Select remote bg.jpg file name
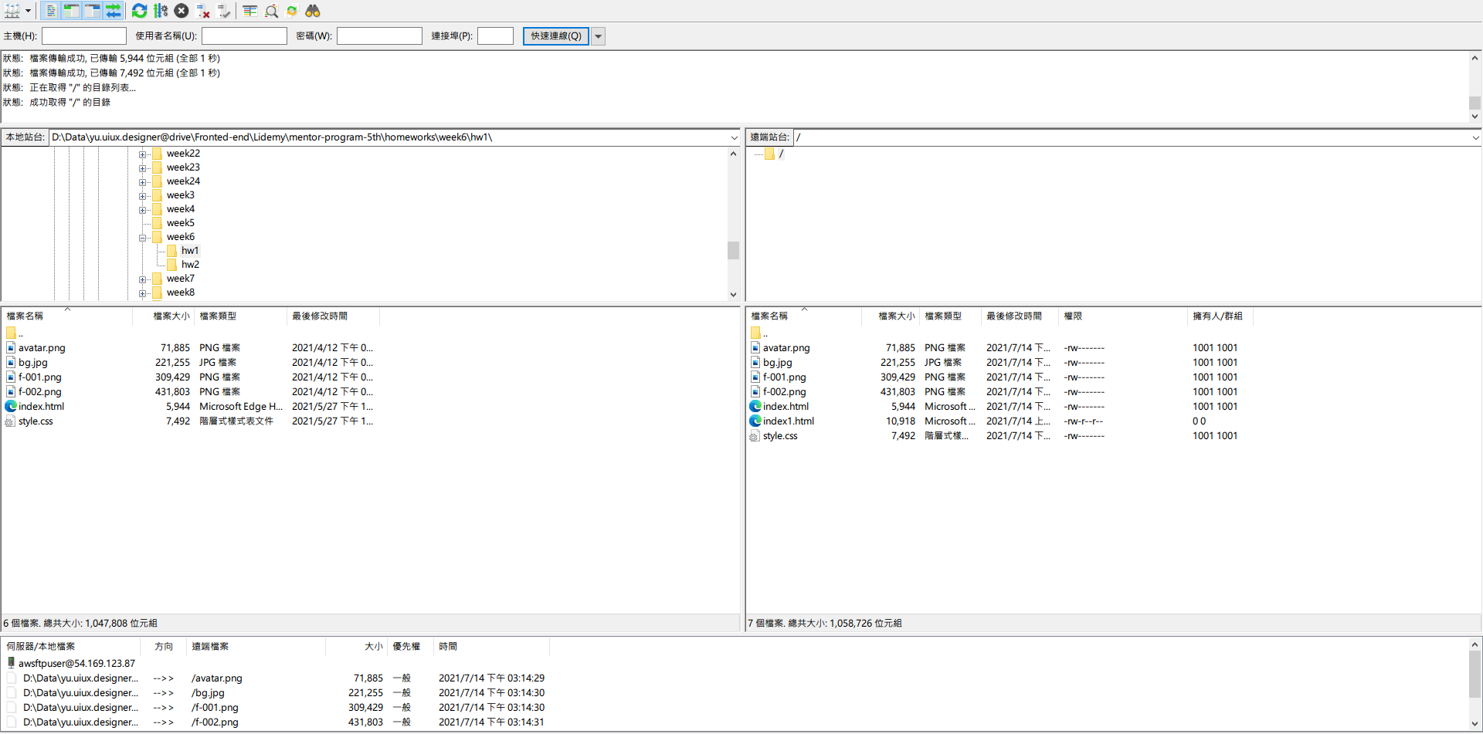The height and width of the screenshot is (734, 1483). tap(778, 363)
